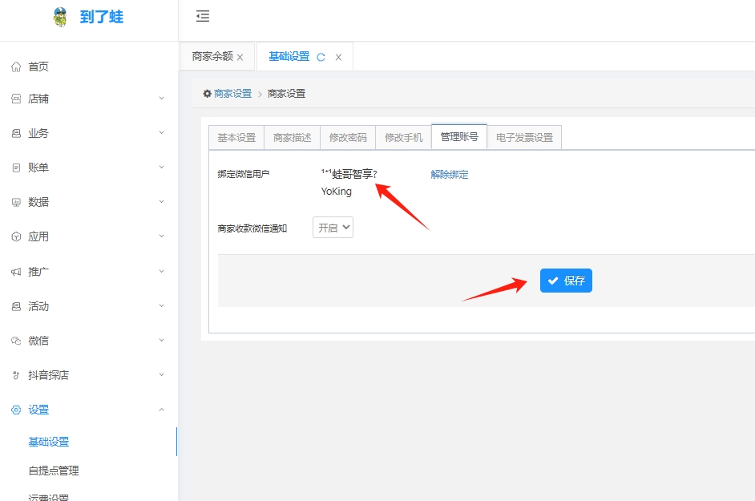
Task: Click the YoKing nickname text
Action: 336,192
